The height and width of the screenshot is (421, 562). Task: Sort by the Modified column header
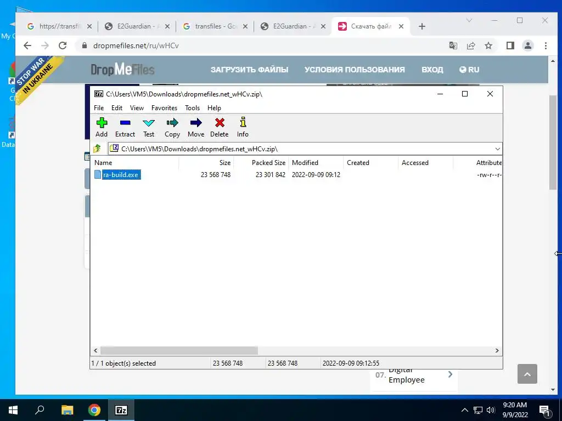[316, 162]
